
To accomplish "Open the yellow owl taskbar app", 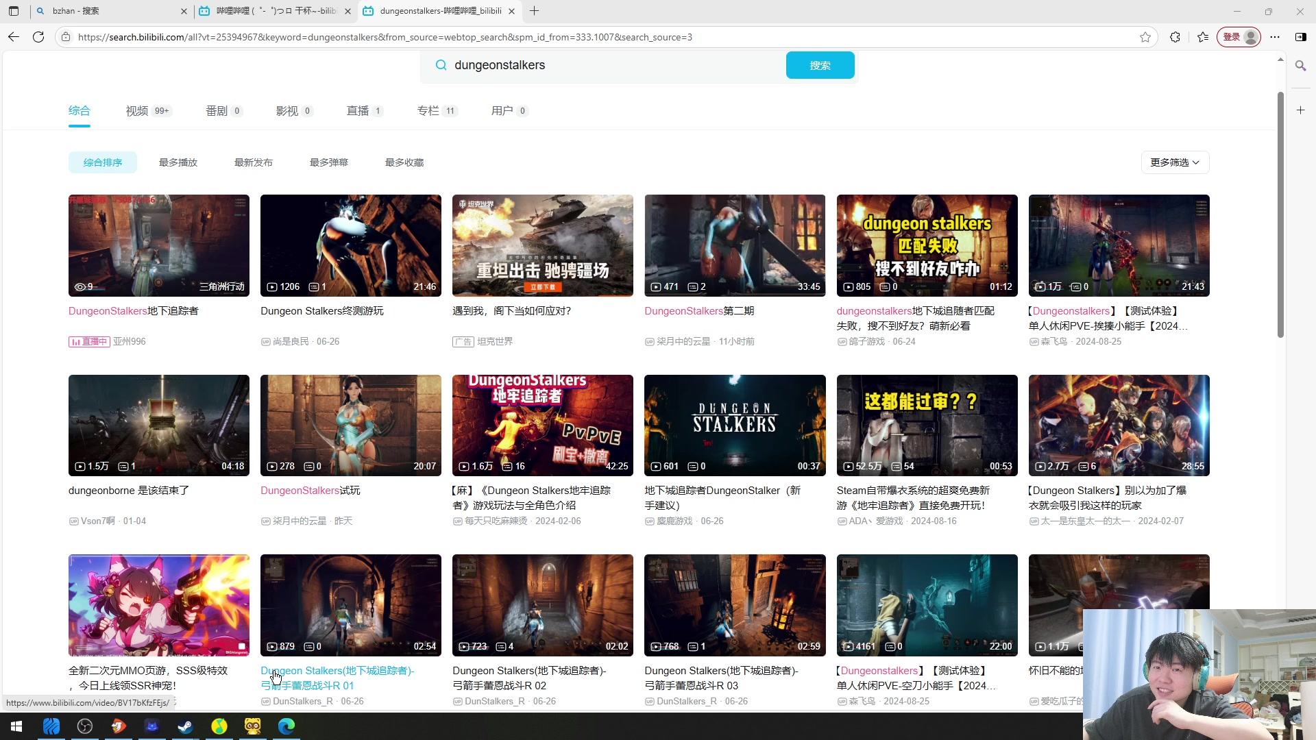I will coord(252,726).
